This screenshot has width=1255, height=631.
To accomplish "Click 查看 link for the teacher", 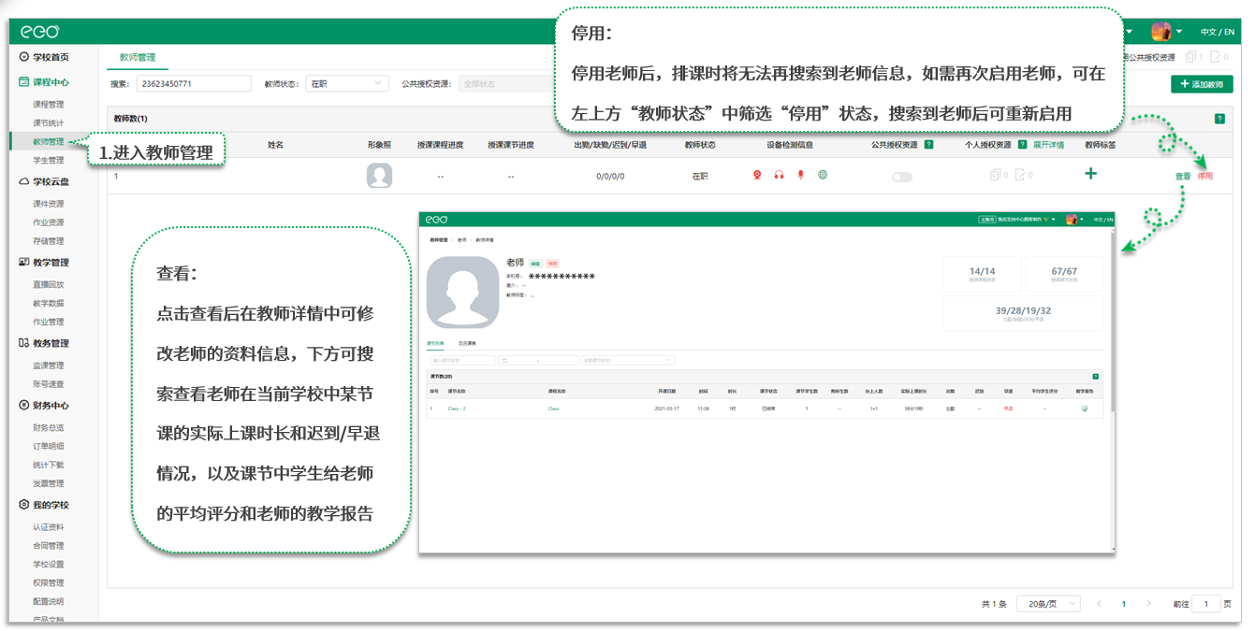I will pyautogui.click(x=1183, y=176).
